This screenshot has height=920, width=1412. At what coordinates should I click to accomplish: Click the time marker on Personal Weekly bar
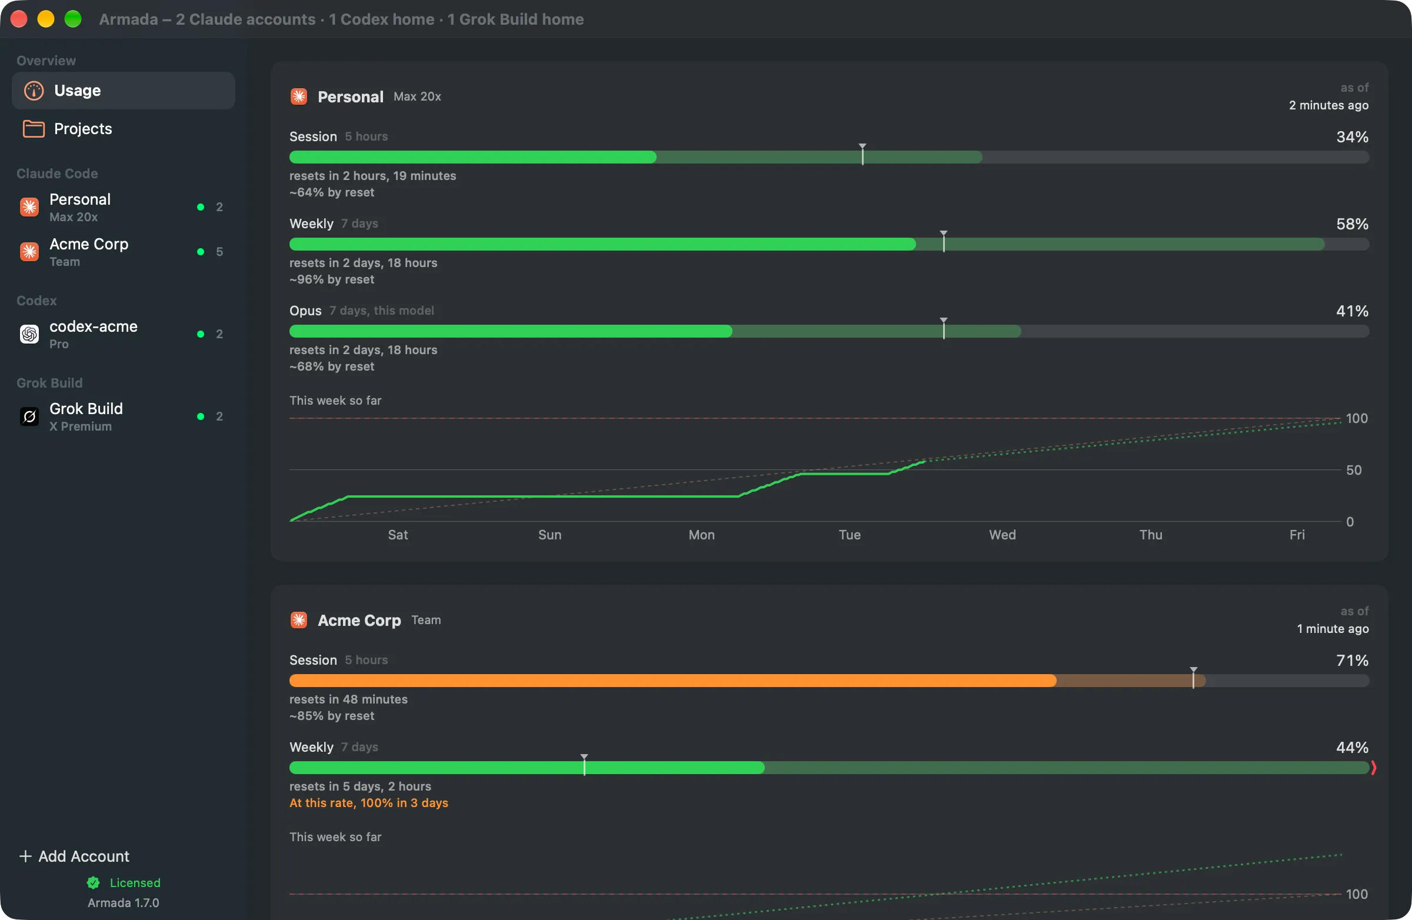pos(944,241)
